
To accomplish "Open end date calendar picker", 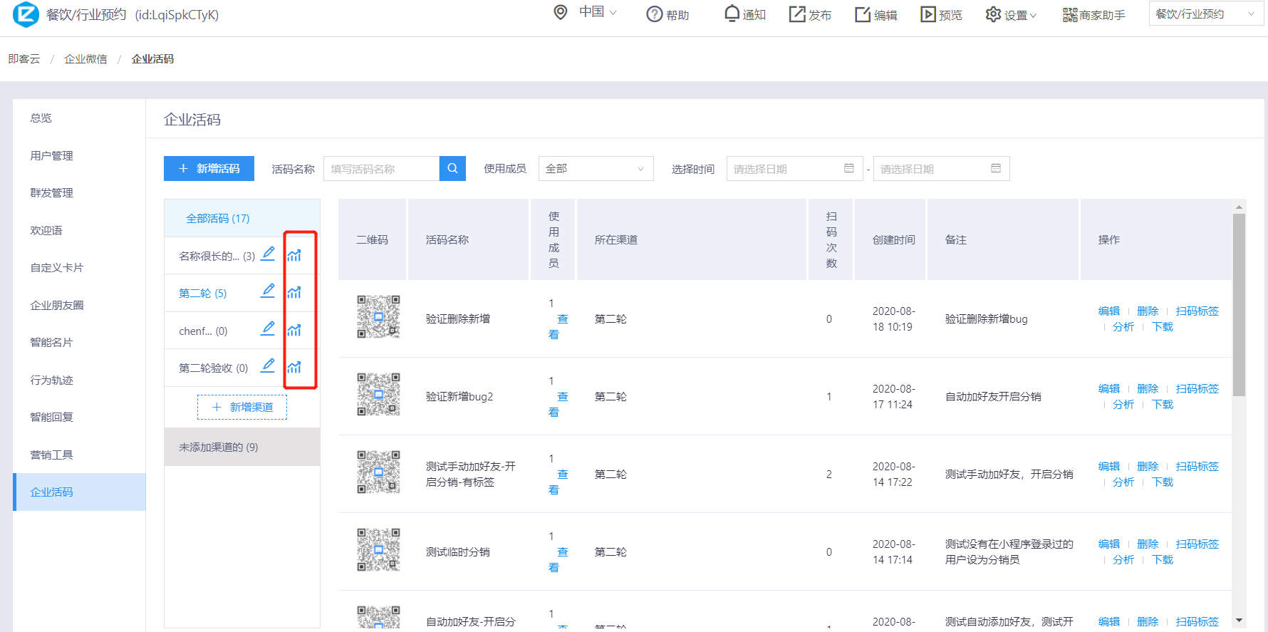I will [x=996, y=168].
